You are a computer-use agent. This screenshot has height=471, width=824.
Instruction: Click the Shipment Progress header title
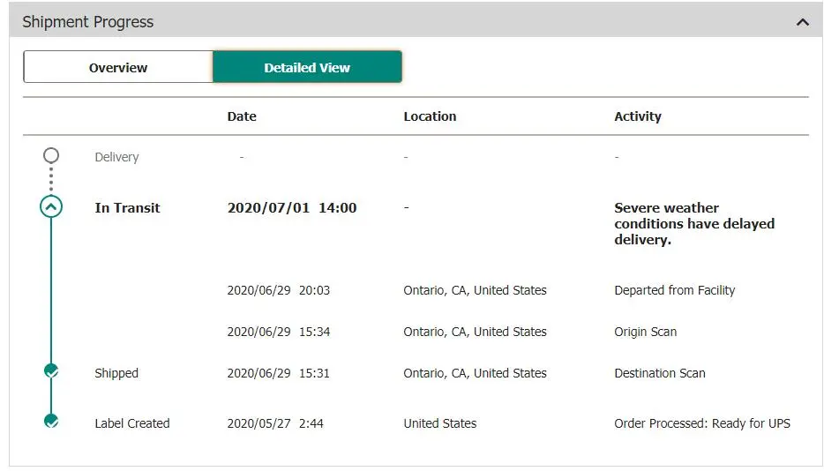pyautogui.click(x=87, y=22)
